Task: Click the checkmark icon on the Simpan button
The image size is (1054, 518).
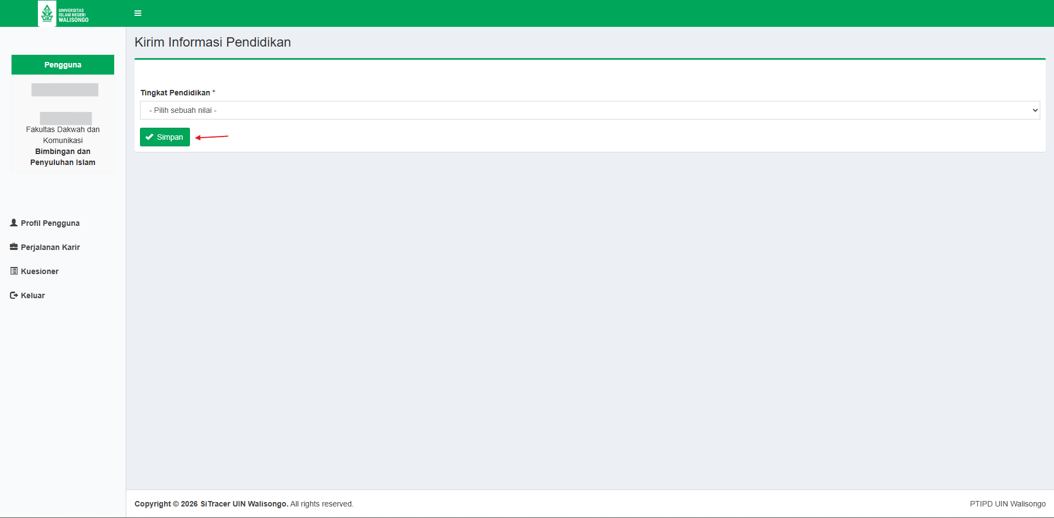Action: (149, 137)
